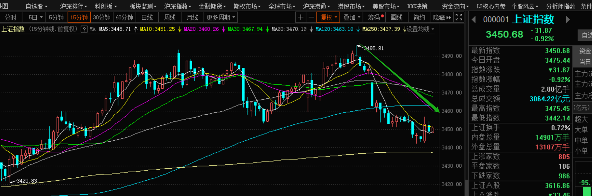Select the 5分钟 period
This screenshot has width=592, height=196.
pyautogui.click(x=56, y=17)
